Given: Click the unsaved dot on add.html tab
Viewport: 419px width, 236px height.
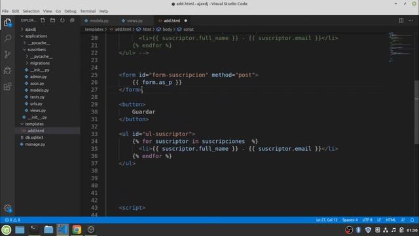Looking at the screenshot, I should (186, 20).
